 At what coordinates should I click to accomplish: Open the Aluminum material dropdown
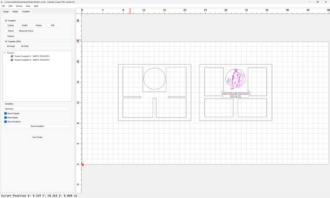click(37, 109)
